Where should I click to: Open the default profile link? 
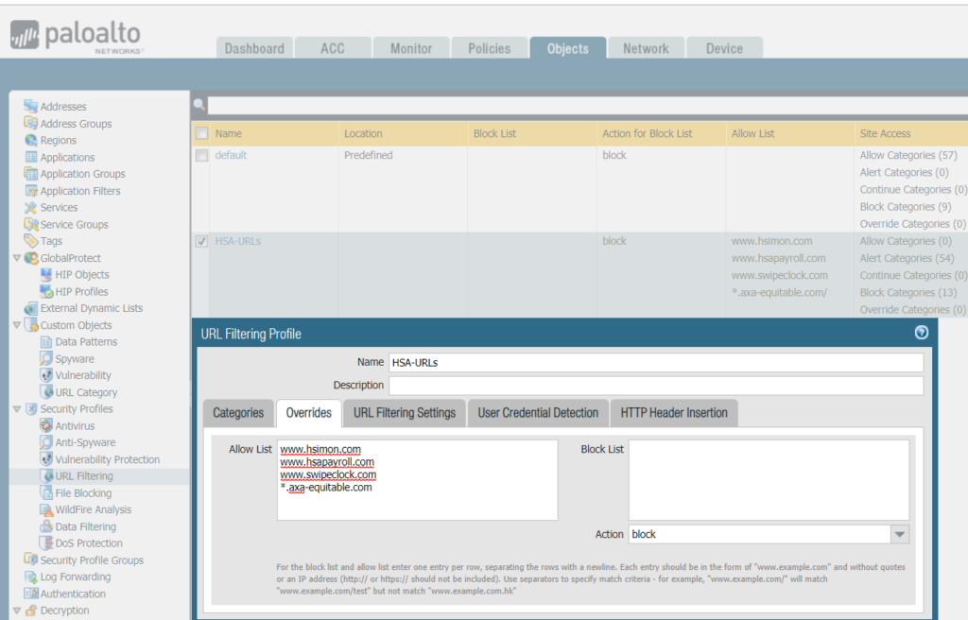click(x=231, y=155)
